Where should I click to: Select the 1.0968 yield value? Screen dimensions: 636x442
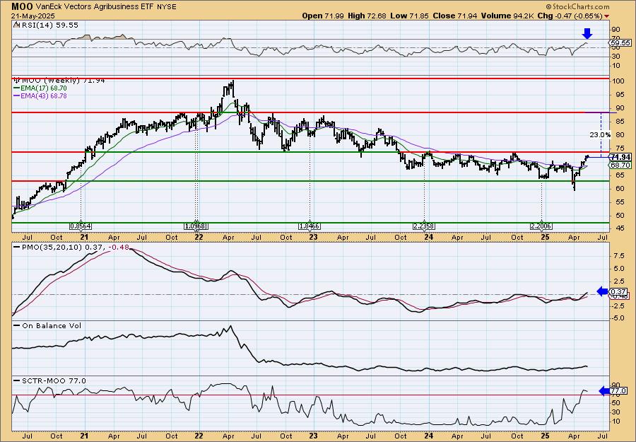coord(196,226)
